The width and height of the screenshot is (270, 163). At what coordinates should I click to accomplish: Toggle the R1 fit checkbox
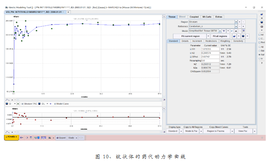pyautogui.click(x=191, y=49)
